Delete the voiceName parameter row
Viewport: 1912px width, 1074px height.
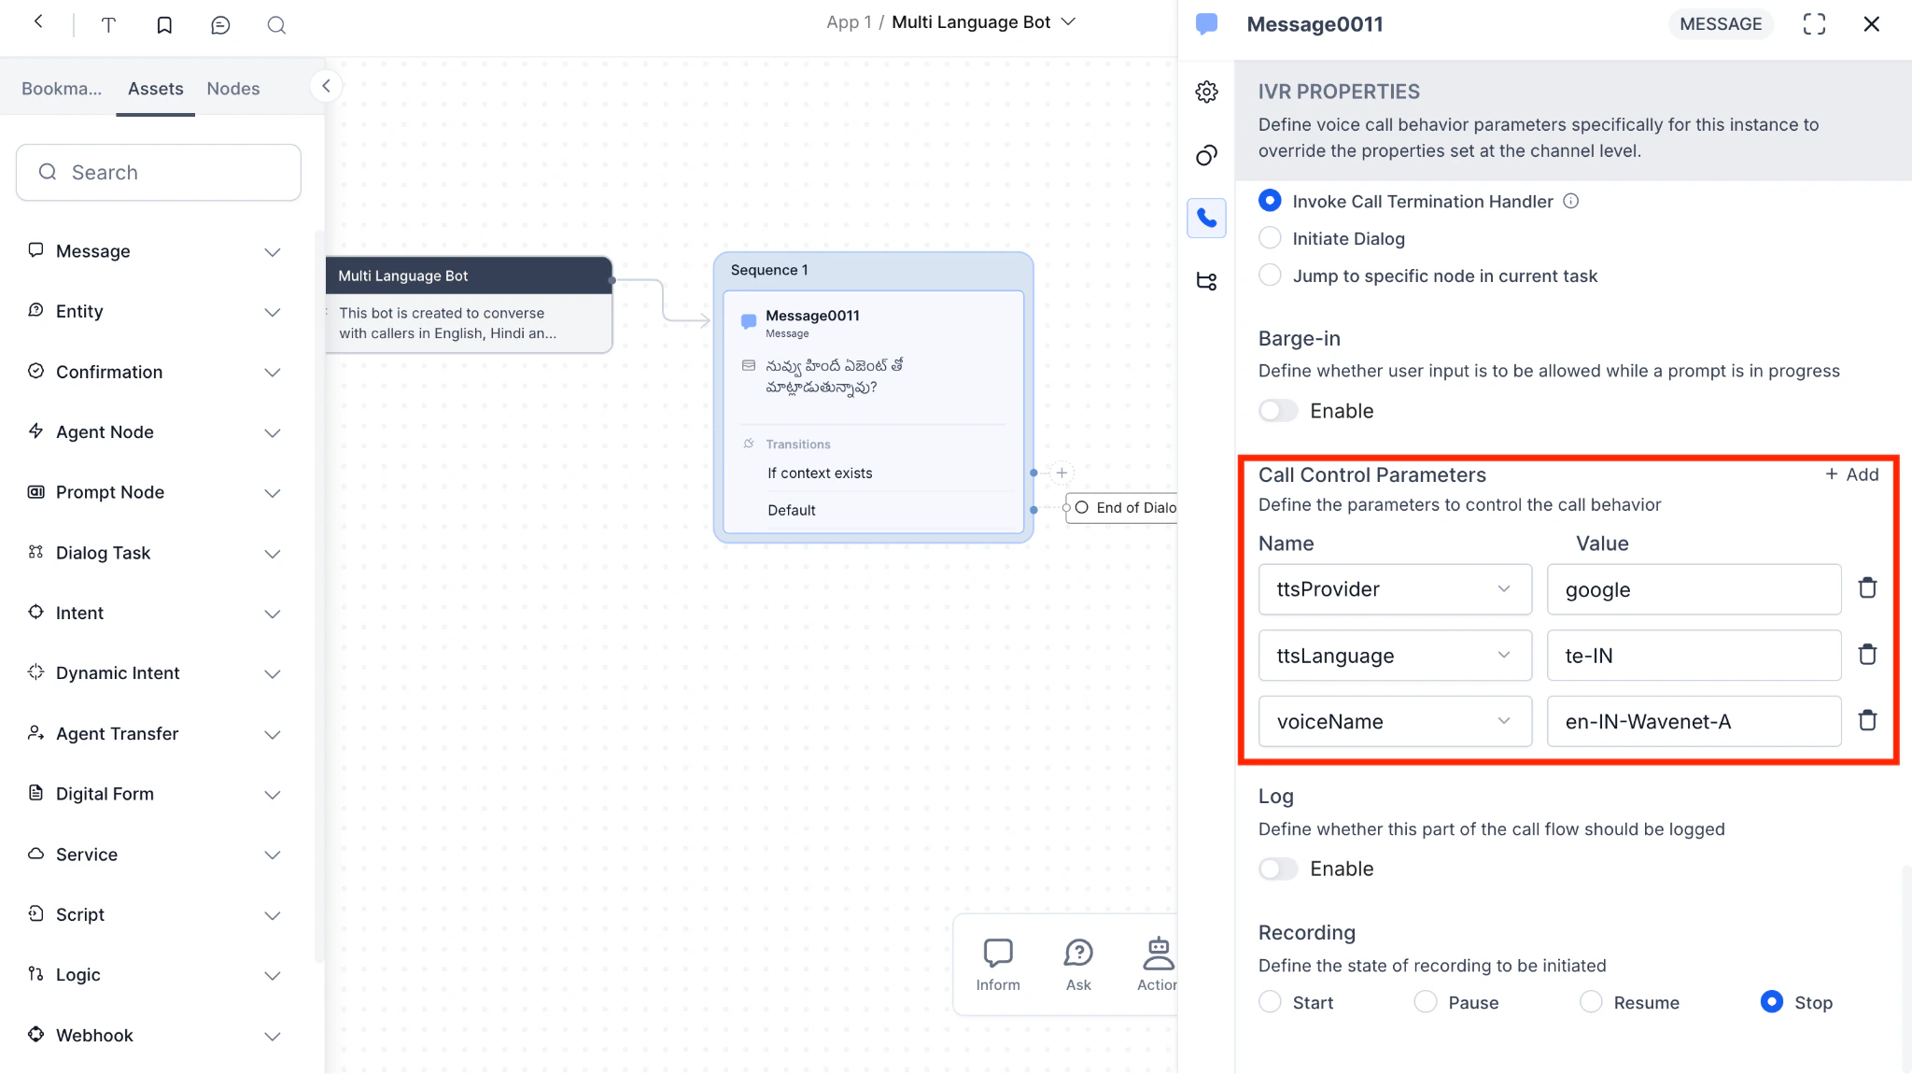coord(1867,721)
